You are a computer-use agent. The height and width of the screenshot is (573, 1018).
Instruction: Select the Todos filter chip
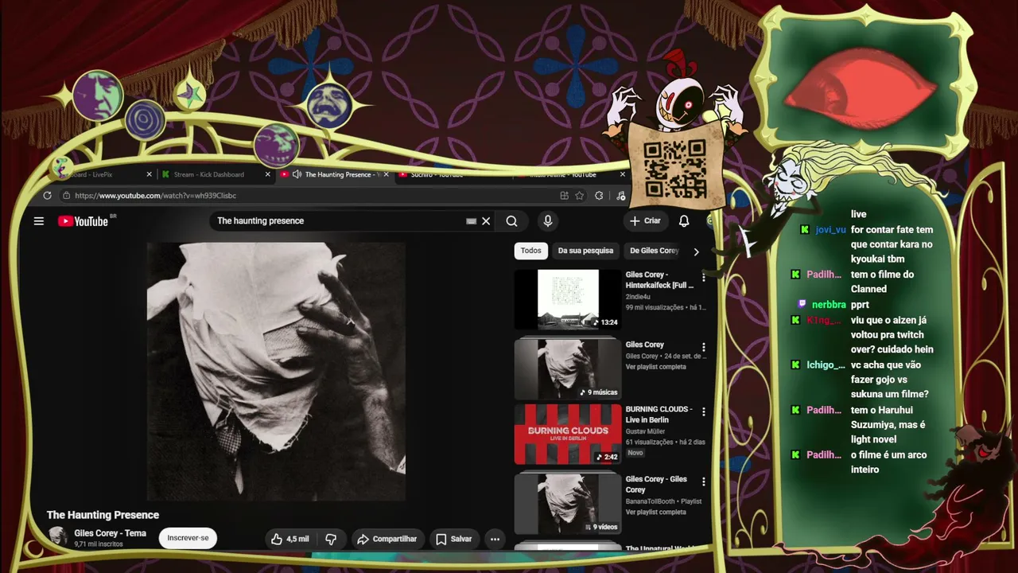(x=530, y=251)
